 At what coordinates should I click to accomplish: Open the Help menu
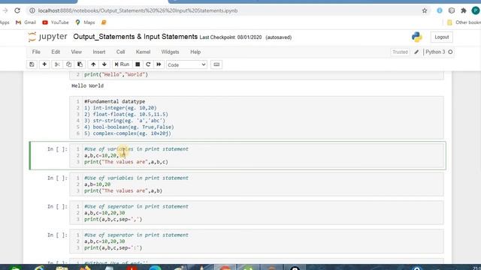(195, 52)
